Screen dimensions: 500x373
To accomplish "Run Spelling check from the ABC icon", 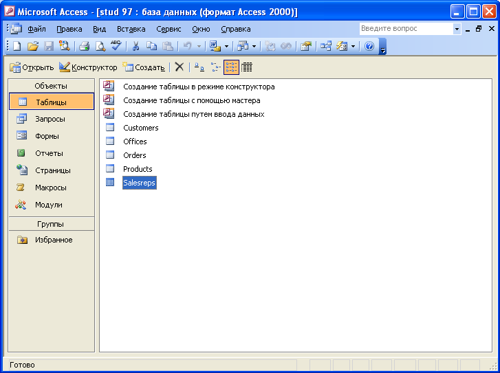I will tap(116, 47).
